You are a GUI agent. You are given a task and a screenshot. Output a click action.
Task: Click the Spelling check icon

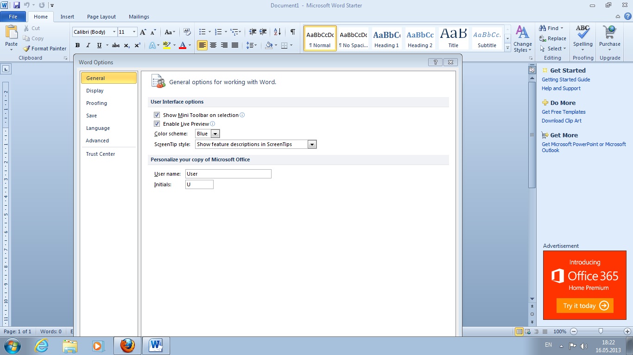(x=582, y=32)
